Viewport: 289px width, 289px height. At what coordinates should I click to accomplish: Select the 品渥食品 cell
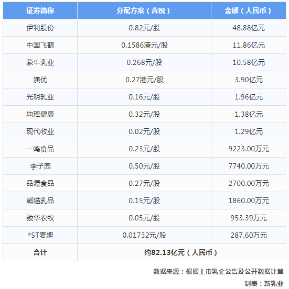[x=40, y=183]
